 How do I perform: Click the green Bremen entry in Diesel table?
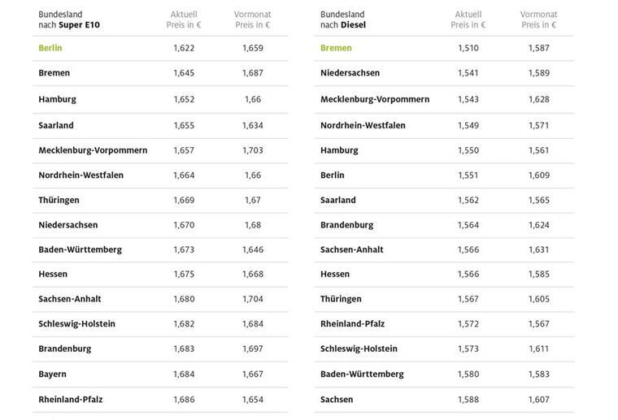coord(336,48)
